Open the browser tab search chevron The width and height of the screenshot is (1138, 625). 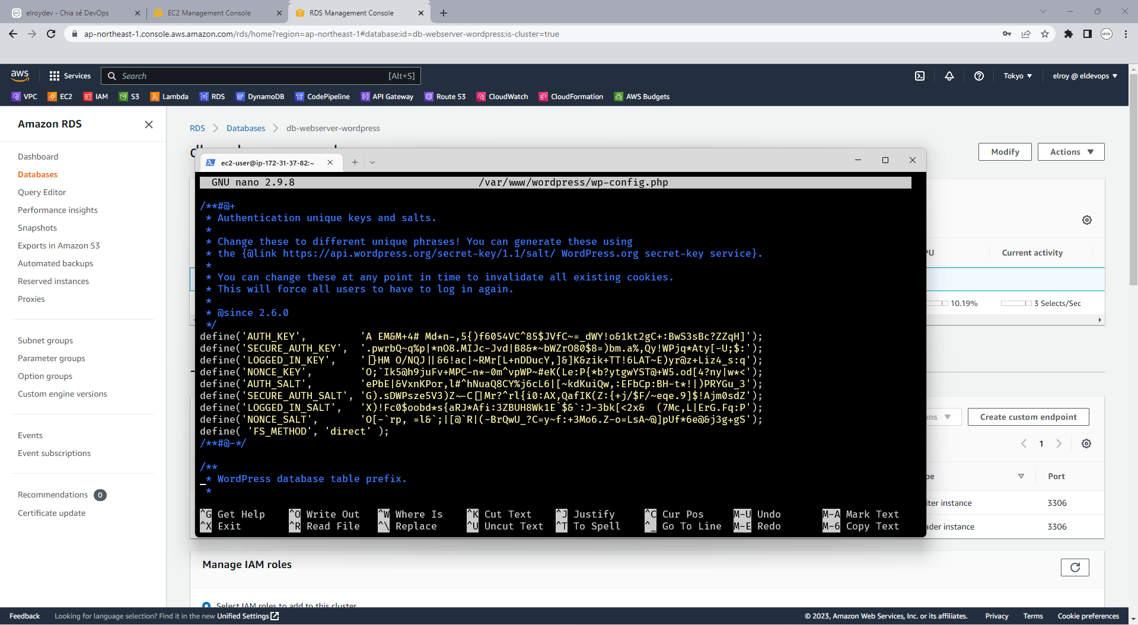tap(1043, 11)
